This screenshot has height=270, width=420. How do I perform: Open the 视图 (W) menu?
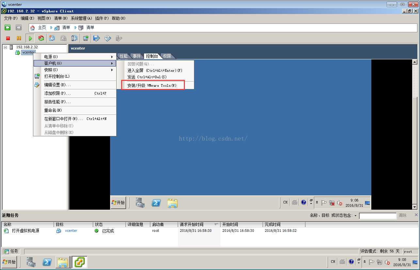44,18
